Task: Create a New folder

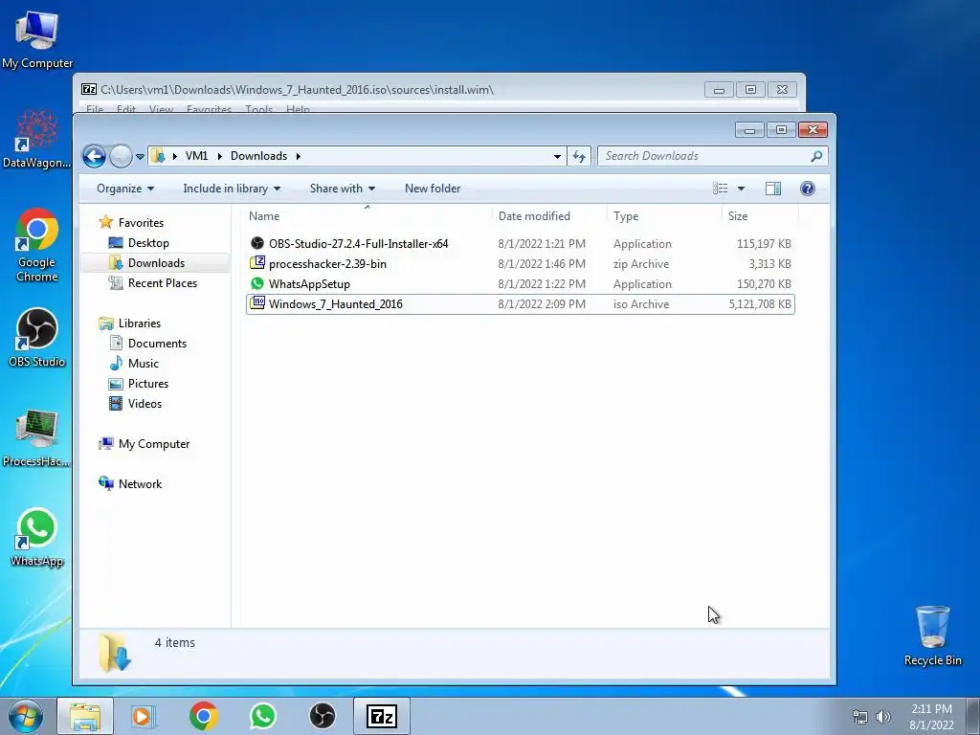Action: (x=433, y=189)
